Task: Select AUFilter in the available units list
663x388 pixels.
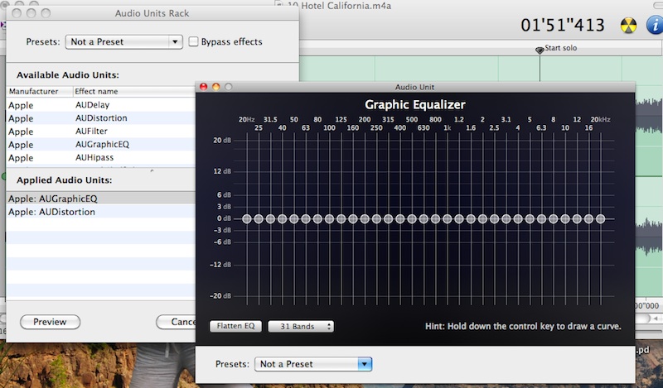Action: click(92, 132)
